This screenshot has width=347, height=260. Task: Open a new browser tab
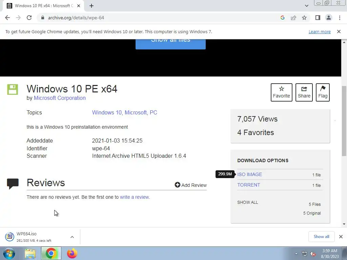pos(91,6)
